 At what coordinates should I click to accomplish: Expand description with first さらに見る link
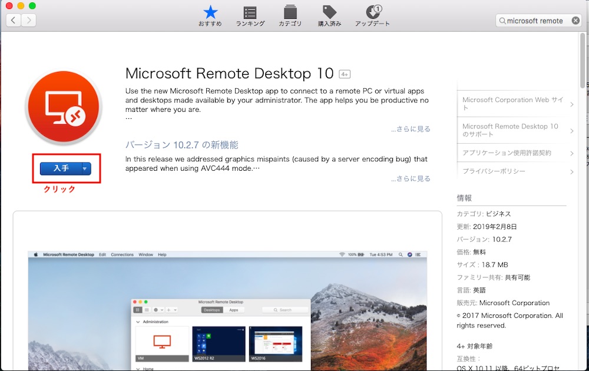(x=411, y=129)
